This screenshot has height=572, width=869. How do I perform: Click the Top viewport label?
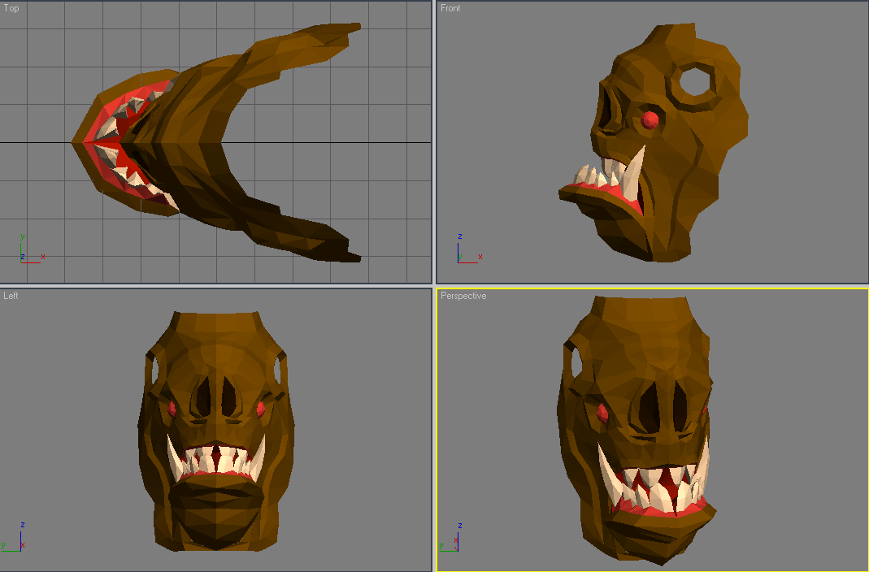[x=11, y=8]
